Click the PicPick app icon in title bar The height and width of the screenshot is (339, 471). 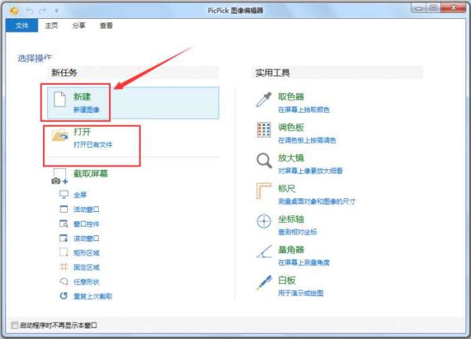click(x=14, y=11)
